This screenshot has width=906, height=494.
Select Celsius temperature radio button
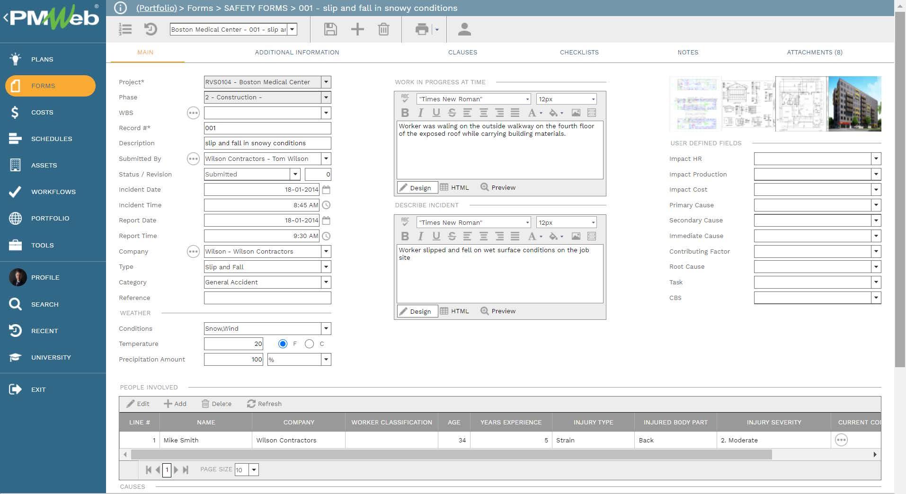pos(309,344)
